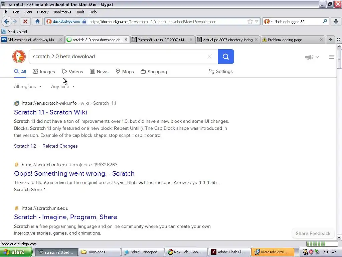342x257 pixels.
Task: Click the scrollbar down arrow
Action: pos(339,237)
